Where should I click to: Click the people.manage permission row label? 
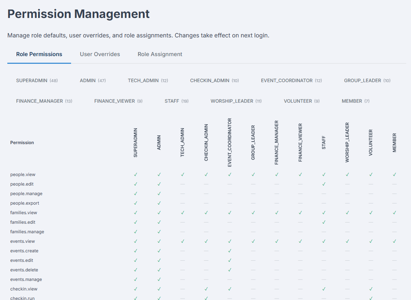tap(26, 193)
